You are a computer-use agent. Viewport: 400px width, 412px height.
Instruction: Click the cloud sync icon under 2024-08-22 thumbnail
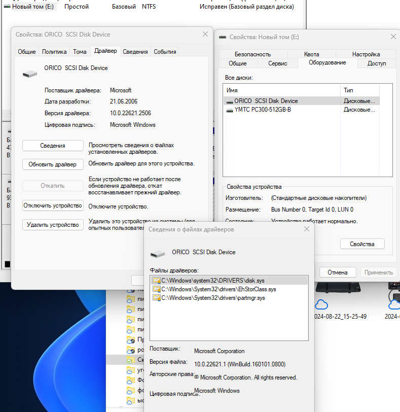tap(321, 304)
